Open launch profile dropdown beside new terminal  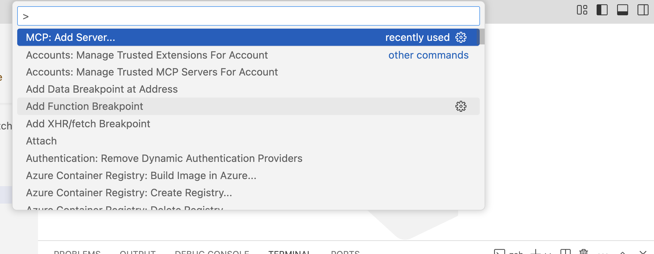click(547, 253)
